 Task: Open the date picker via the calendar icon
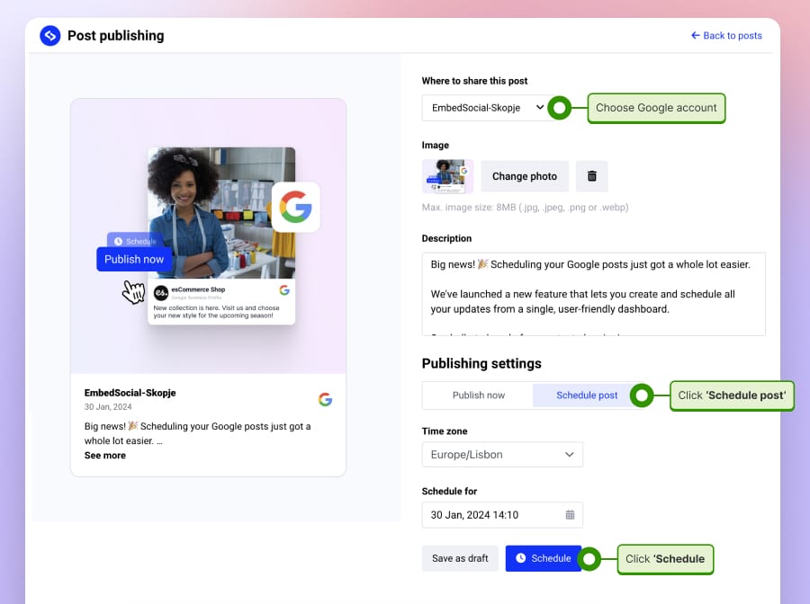[570, 515]
